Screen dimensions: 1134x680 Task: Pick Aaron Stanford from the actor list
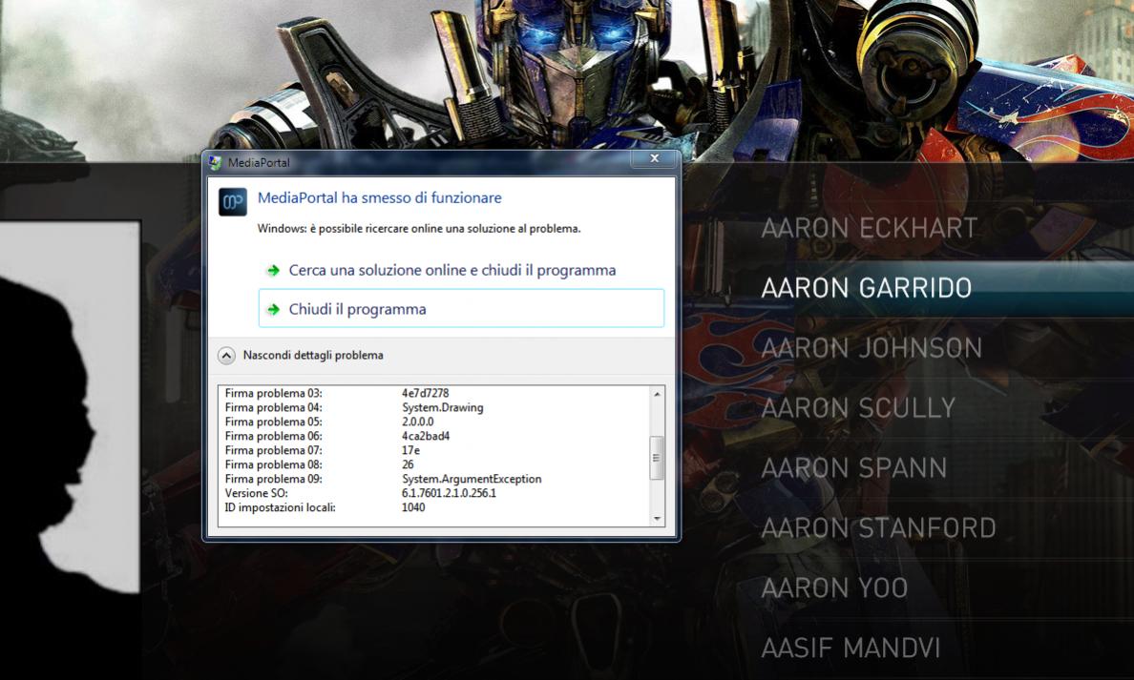[878, 527]
